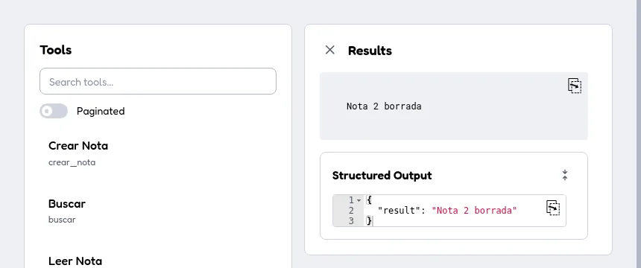Screen dimensions: 641x268
Task: Click the Structured Output heading
Action: point(382,176)
